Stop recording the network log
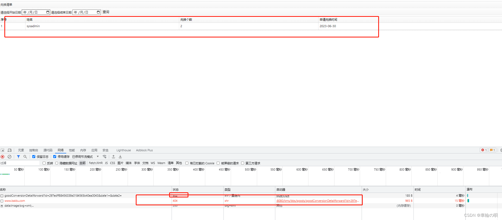Screen dimensions: 502x220 click(x=2, y=157)
